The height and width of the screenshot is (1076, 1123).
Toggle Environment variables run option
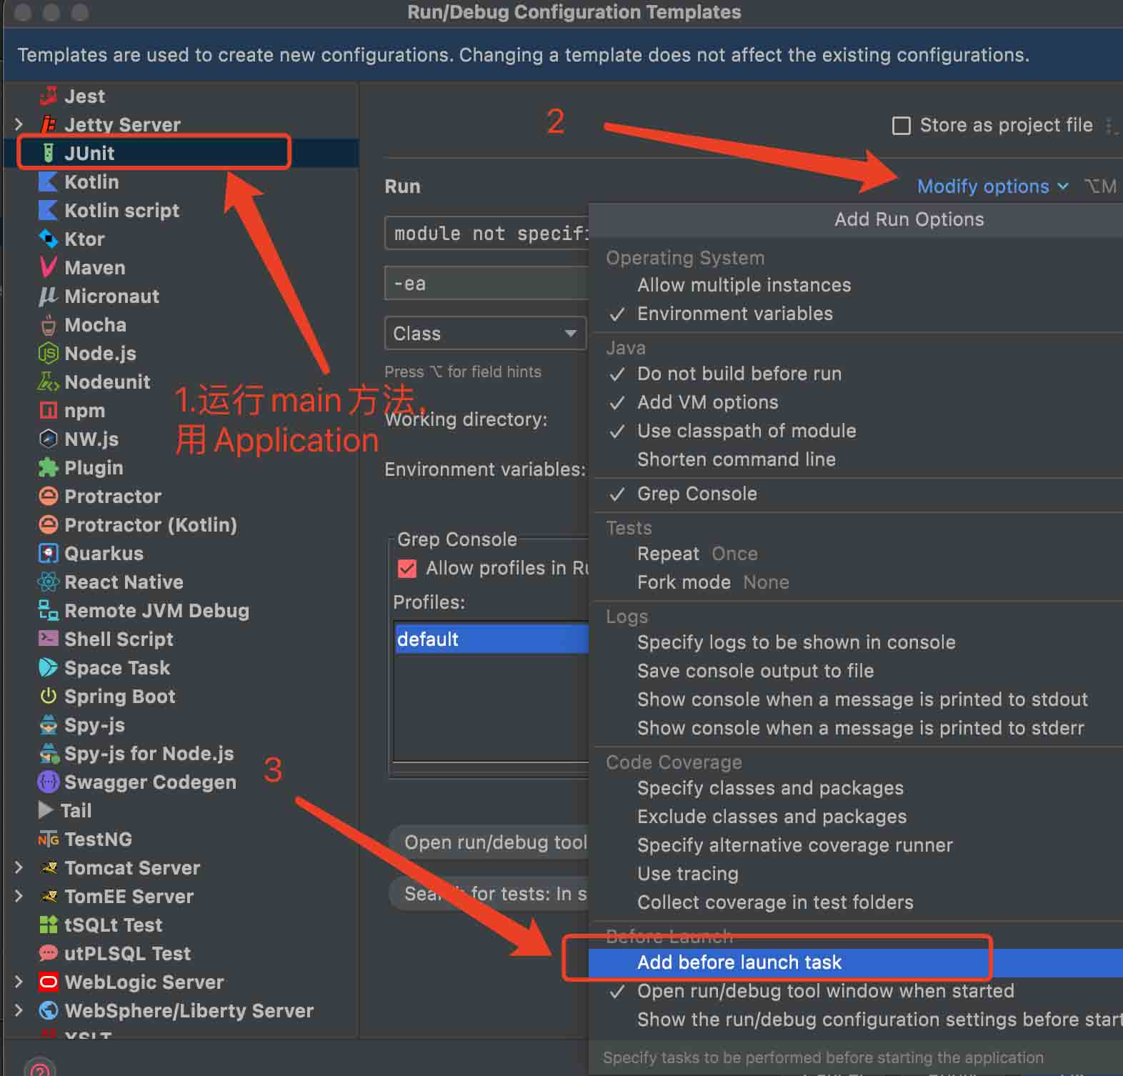(x=734, y=314)
